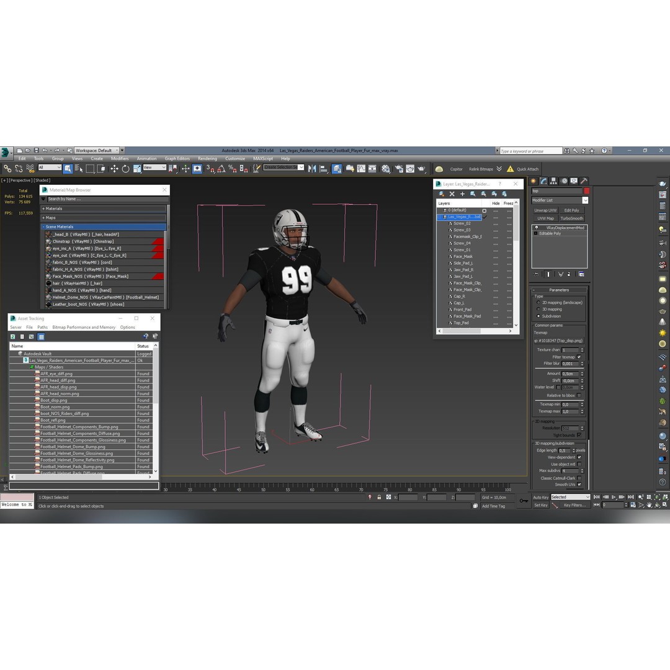Toggle the Percent Snap tool
This screenshot has height=670, width=670.
pyautogui.click(x=233, y=169)
